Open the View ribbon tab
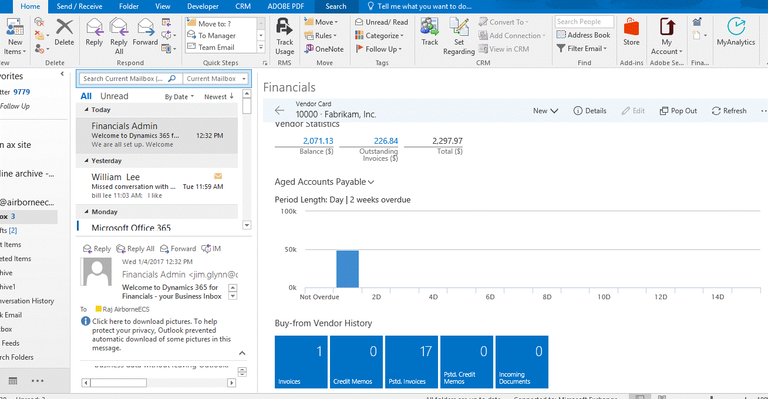This screenshot has height=399, width=768. (x=163, y=6)
